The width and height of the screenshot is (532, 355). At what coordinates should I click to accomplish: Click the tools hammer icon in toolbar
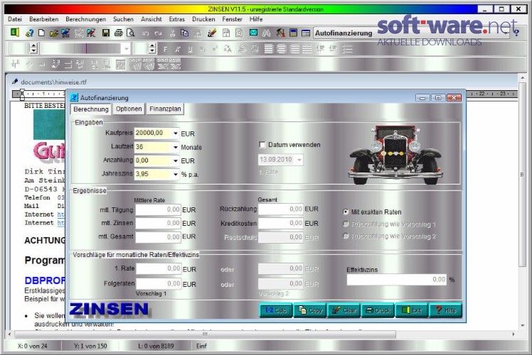tap(280, 33)
